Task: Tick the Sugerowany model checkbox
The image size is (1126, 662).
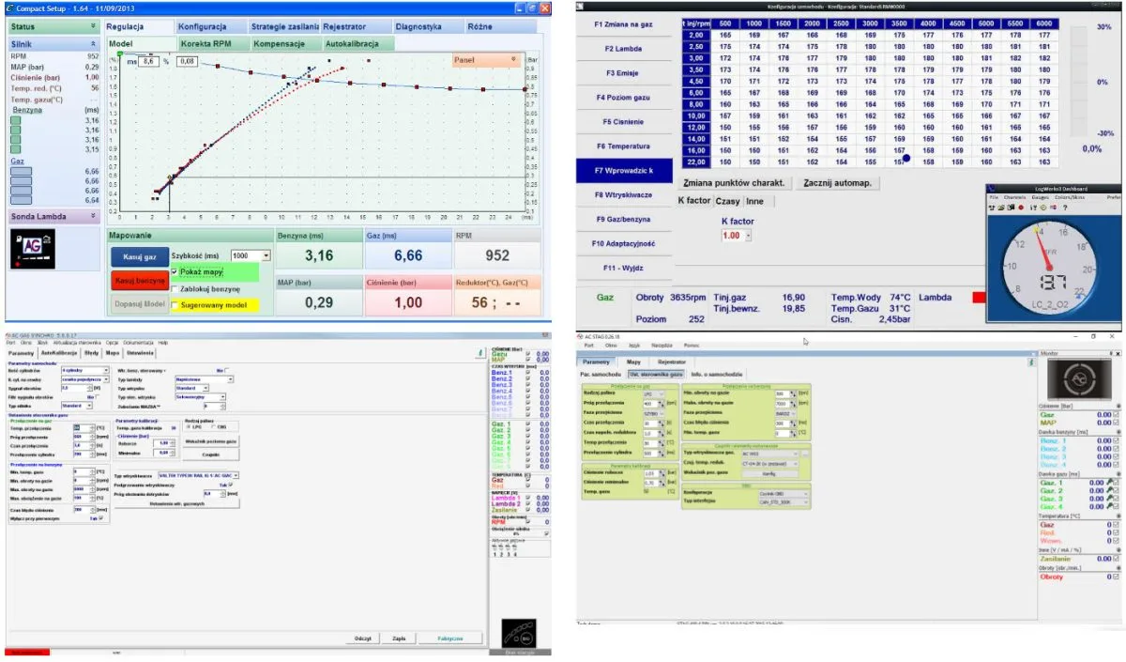Action: 175,305
